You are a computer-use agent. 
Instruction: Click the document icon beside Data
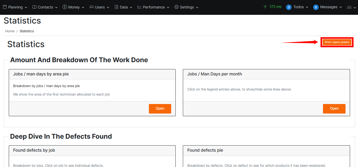pos(117,7)
